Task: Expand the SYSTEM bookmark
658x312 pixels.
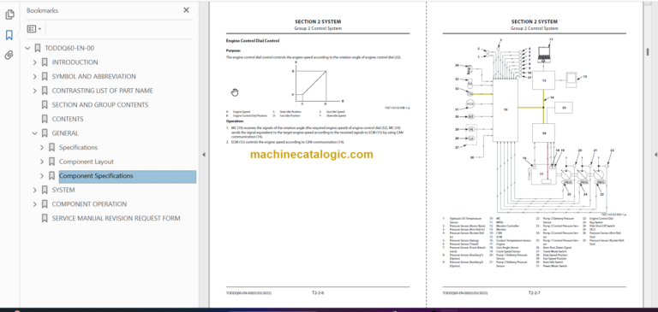Action: 35,190
